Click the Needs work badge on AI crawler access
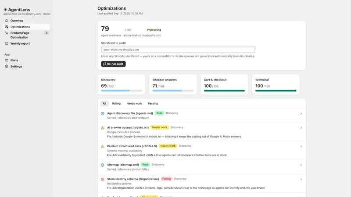Screen dimensions: 351x197 160,127
